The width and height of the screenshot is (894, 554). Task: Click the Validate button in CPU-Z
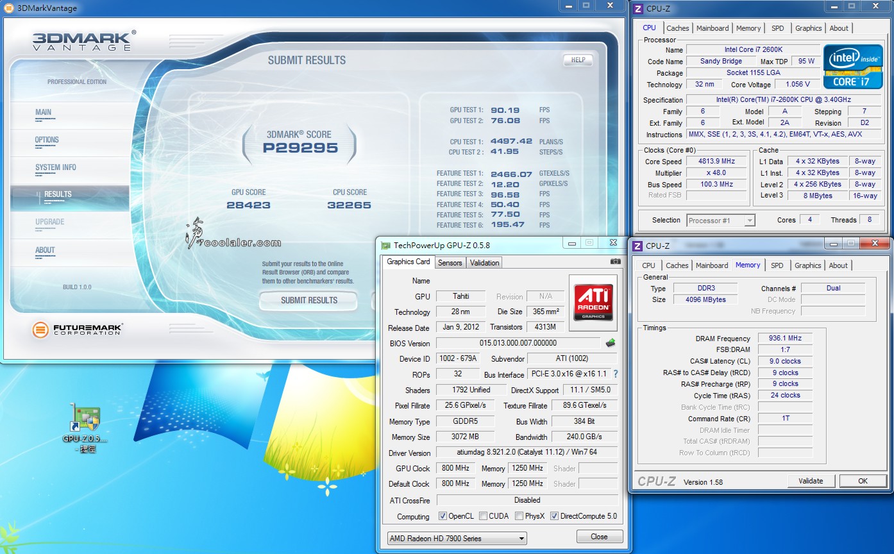click(x=811, y=481)
